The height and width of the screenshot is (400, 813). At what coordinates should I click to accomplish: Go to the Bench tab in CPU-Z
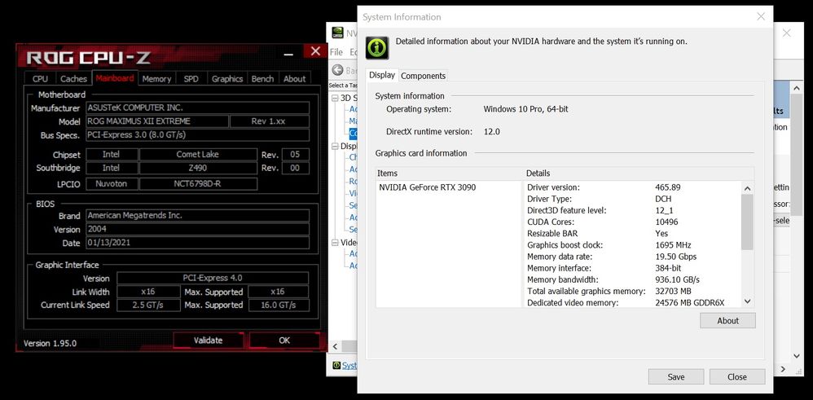click(x=262, y=79)
